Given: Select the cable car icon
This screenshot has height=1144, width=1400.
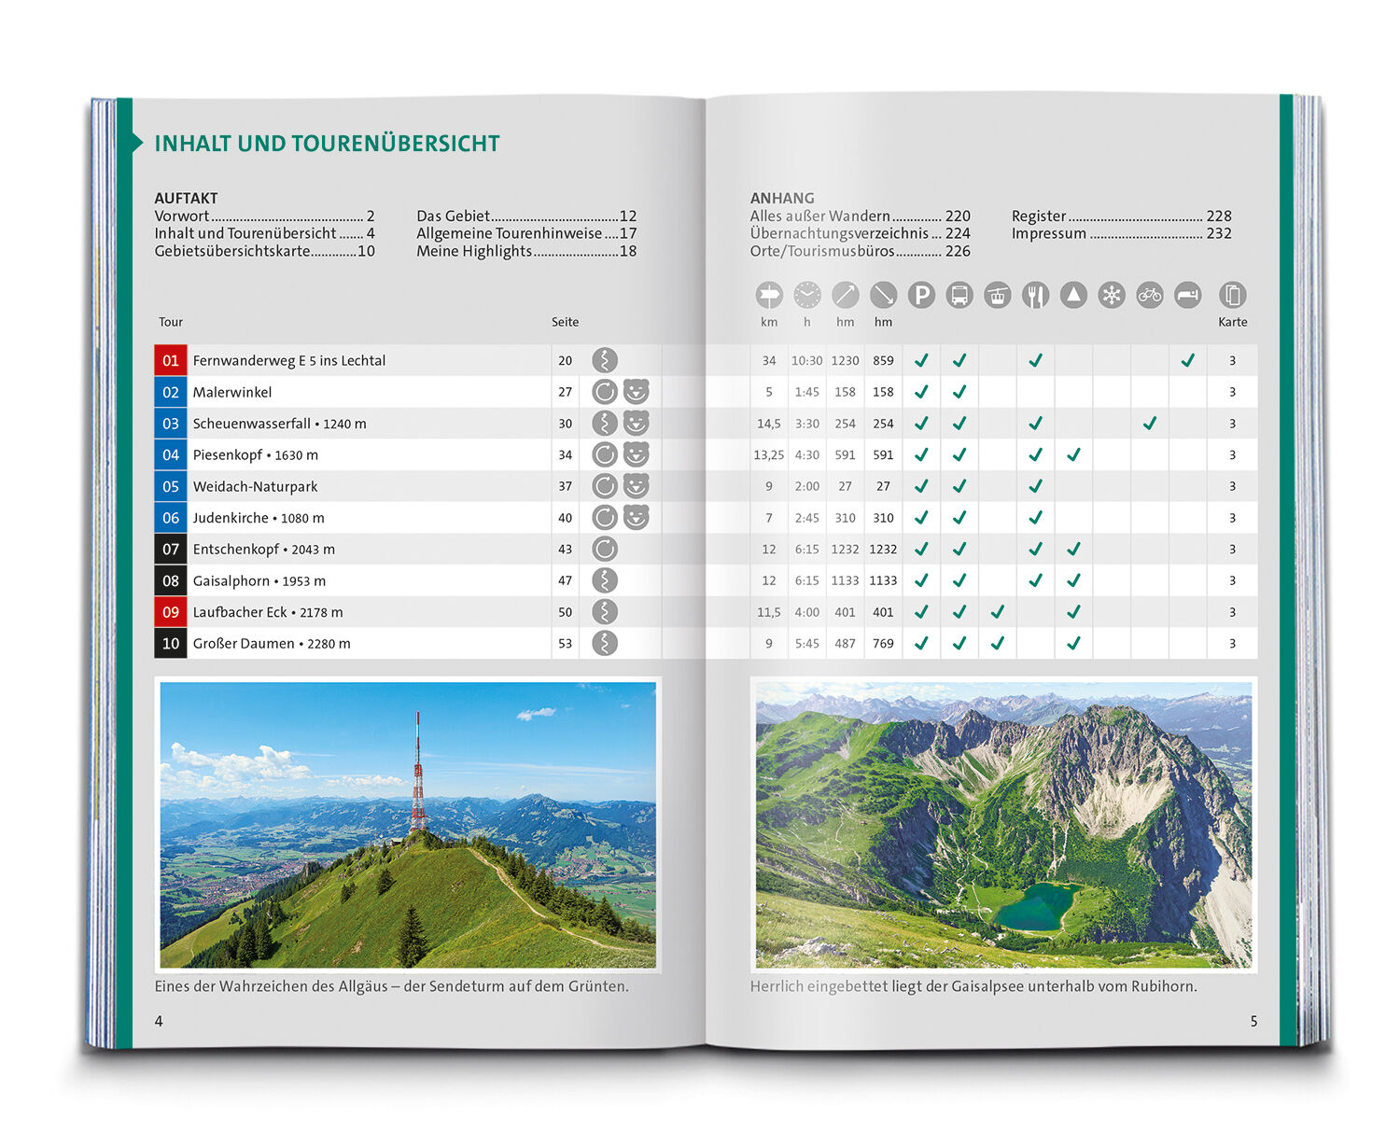Looking at the screenshot, I should [997, 296].
